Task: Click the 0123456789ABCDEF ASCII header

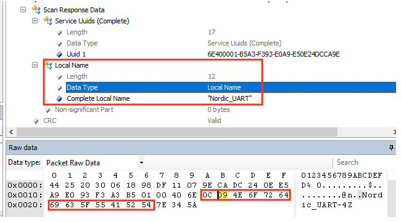Action: click(342, 175)
